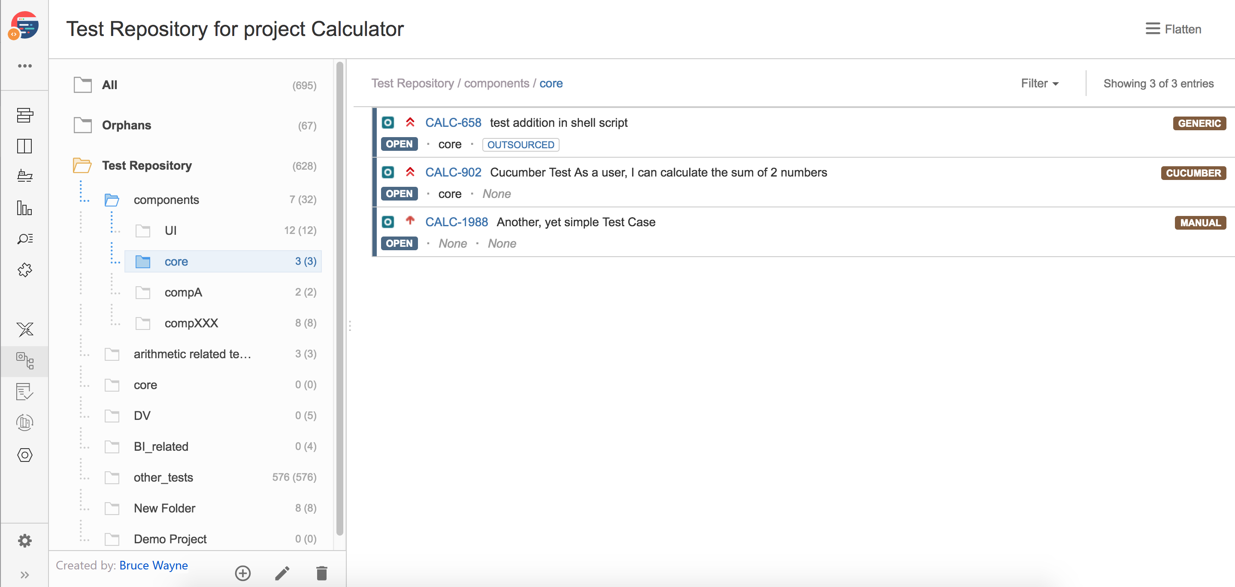Click Test Repository in the breadcrumb
Image resolution: width=1235 pixels, height=587 pixels.
tap(412, 83)
